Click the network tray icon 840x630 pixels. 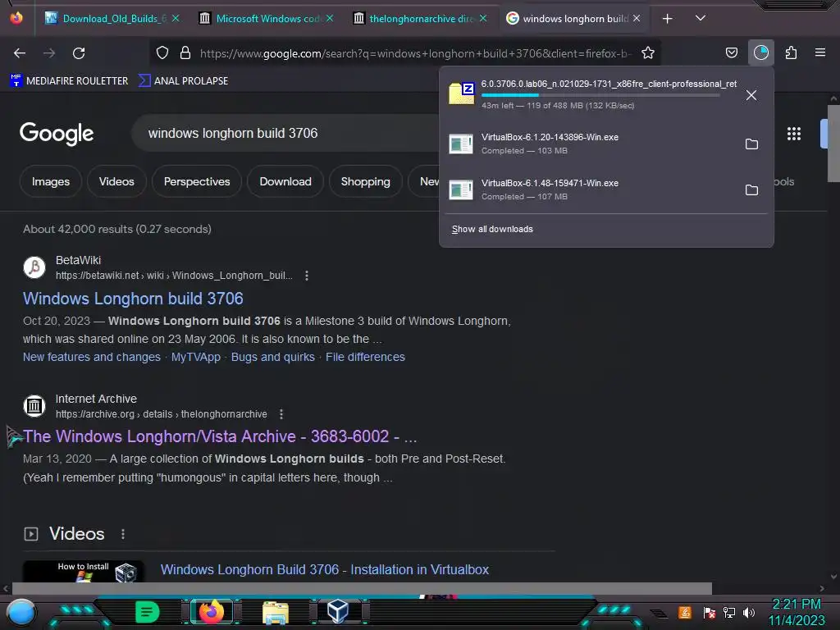[729, 613]
